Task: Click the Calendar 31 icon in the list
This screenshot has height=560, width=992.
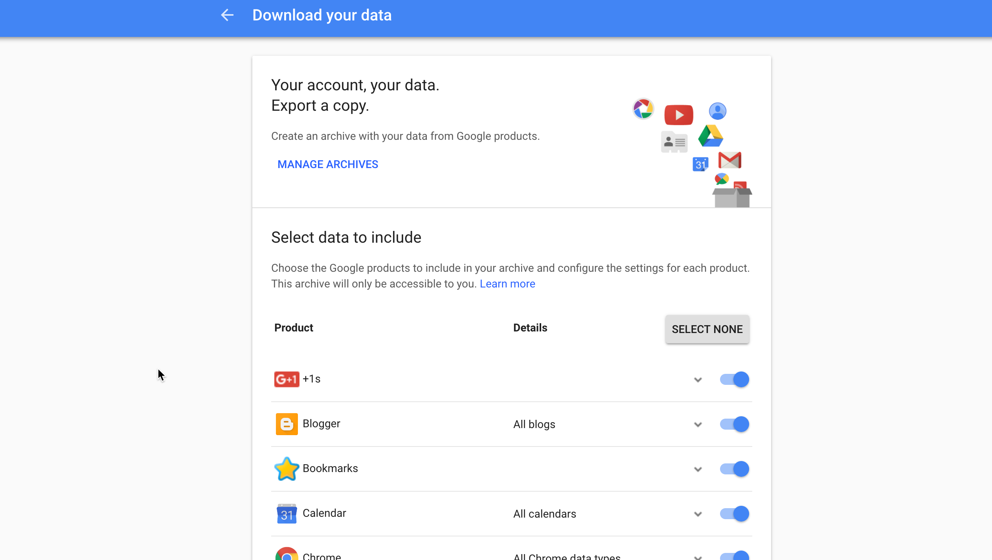Action: (x=287, y=513)
